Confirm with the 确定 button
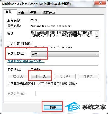This screenshot has width=108, height=114. click(53, 108)
